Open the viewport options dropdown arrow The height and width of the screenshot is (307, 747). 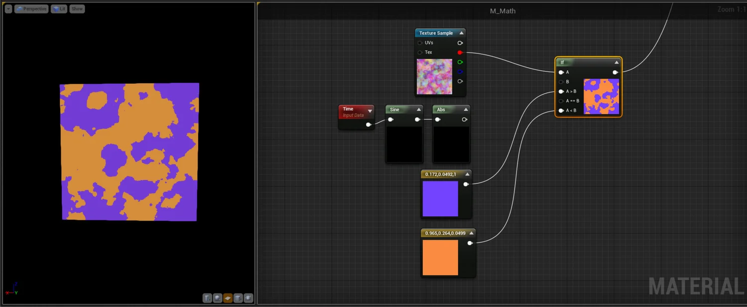click(8, 8)
